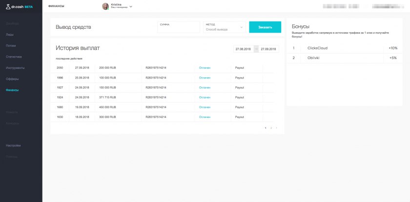Click the История выплат heading
This screenshot has width=410, height=202.
pos(78,48)
